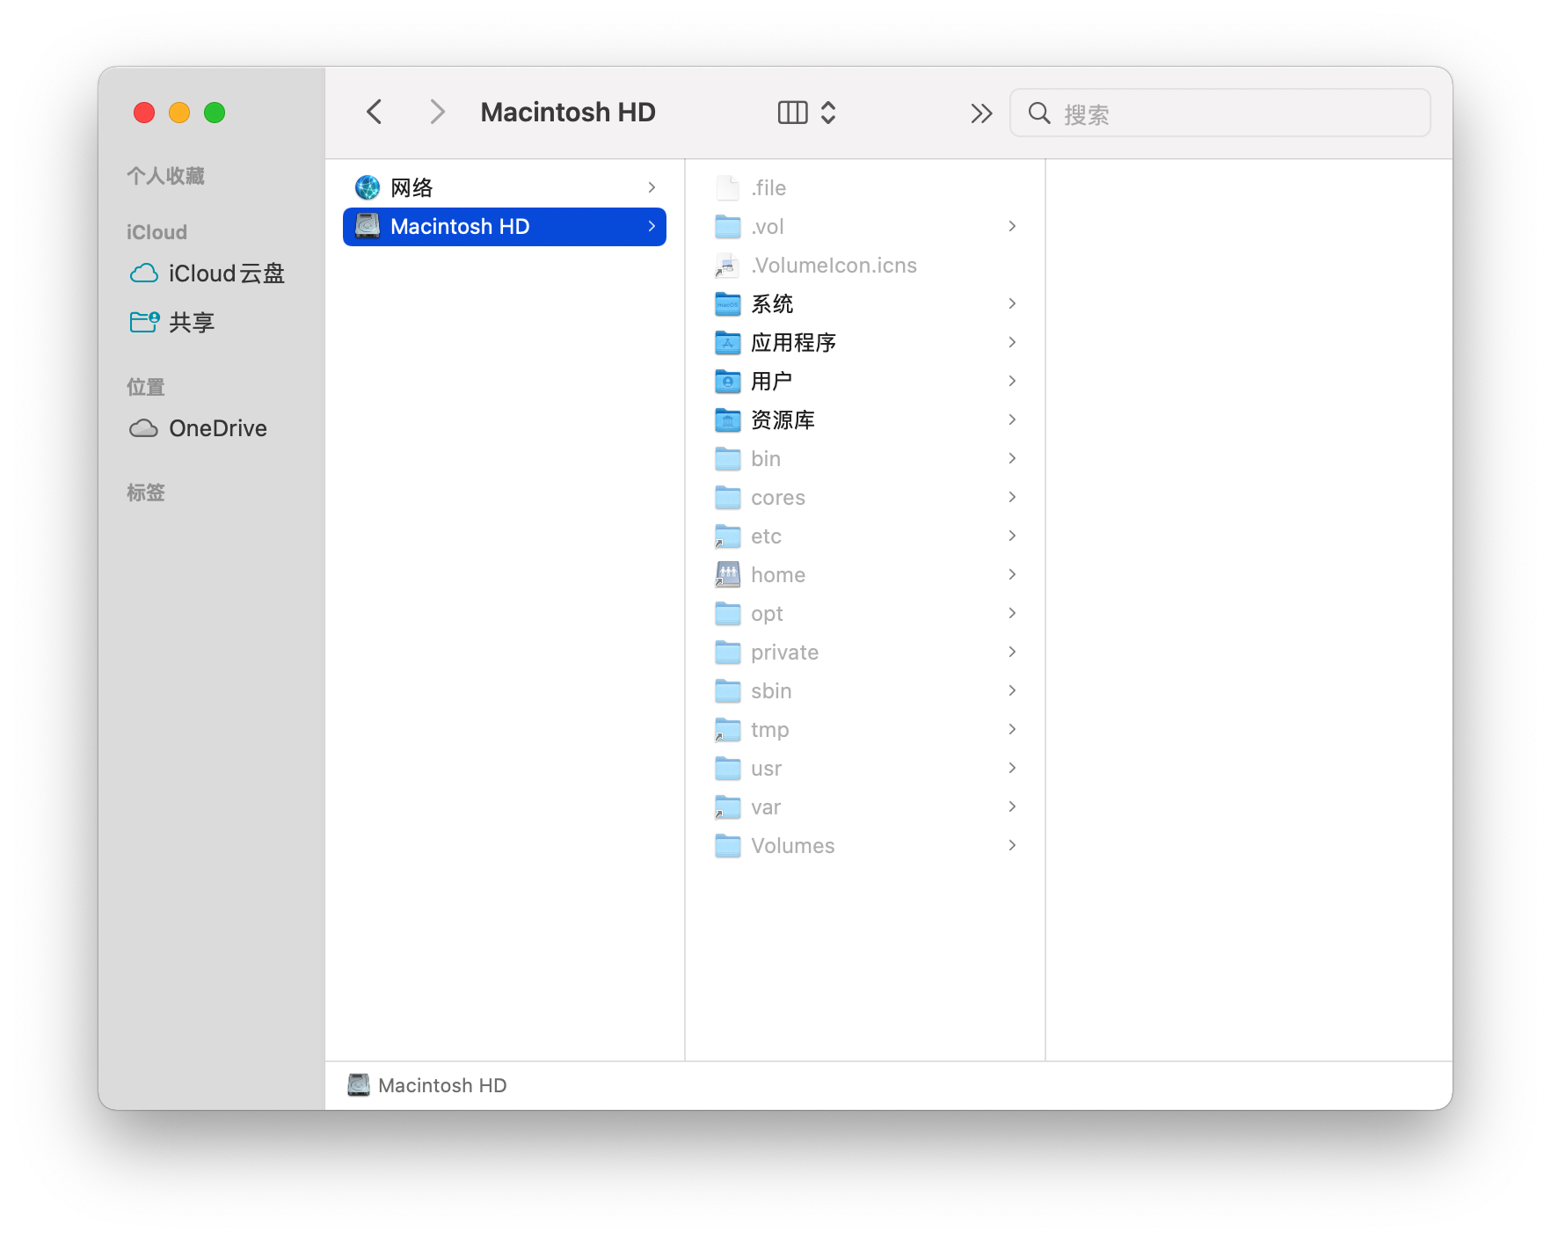The height and width of the screenshot is (1240, 1551).
Task: Expand the 资源库 folder chevron
Action: 1012,420
